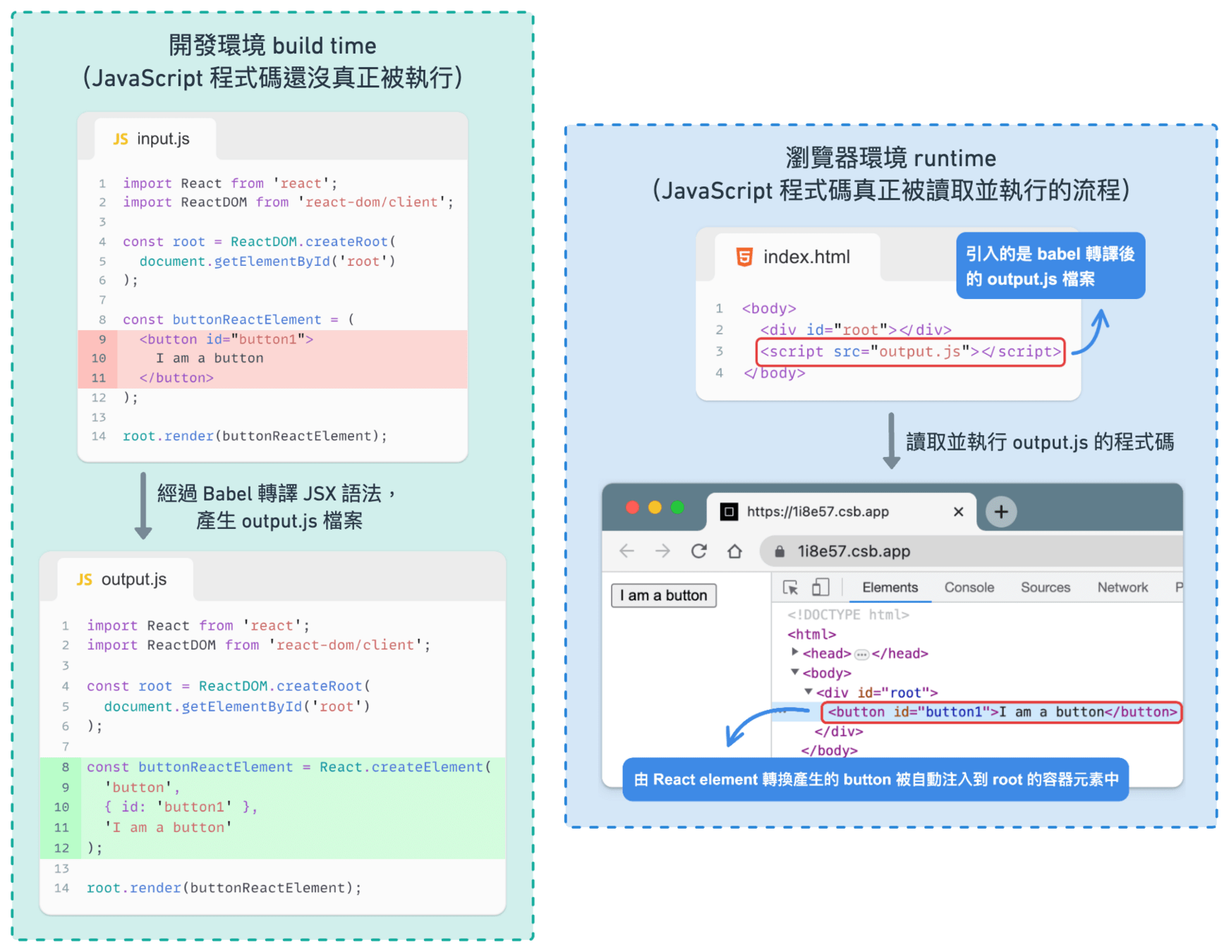This screenshot has height=952, width=1229.
Task: Click the ellipsis badge inside head element
Action: (861, 654)
